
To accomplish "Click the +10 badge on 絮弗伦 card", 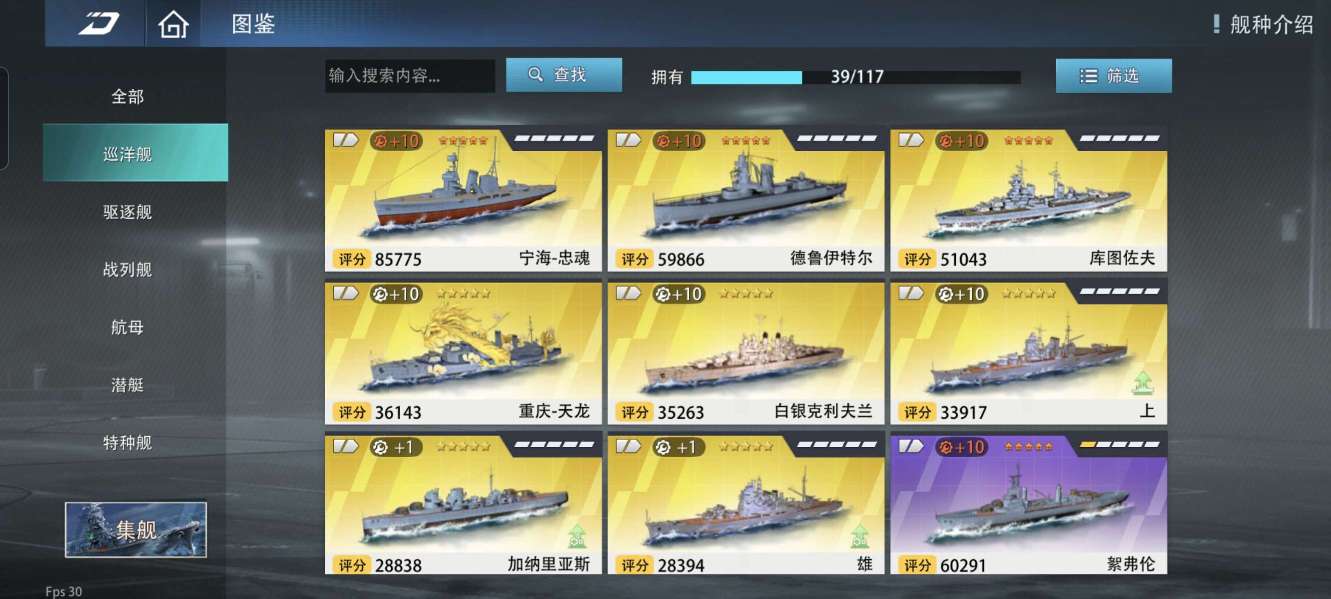I will point(962,447).
